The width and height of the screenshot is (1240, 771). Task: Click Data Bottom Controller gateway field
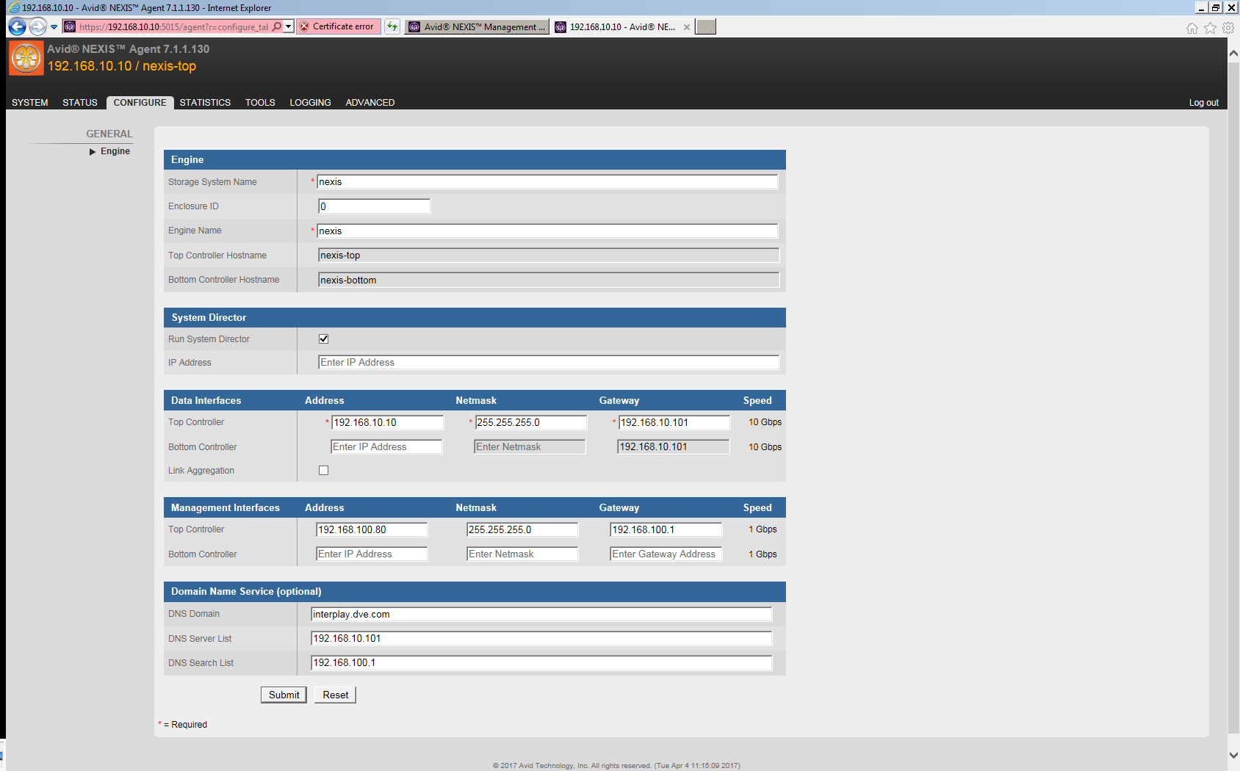[674, 446]
